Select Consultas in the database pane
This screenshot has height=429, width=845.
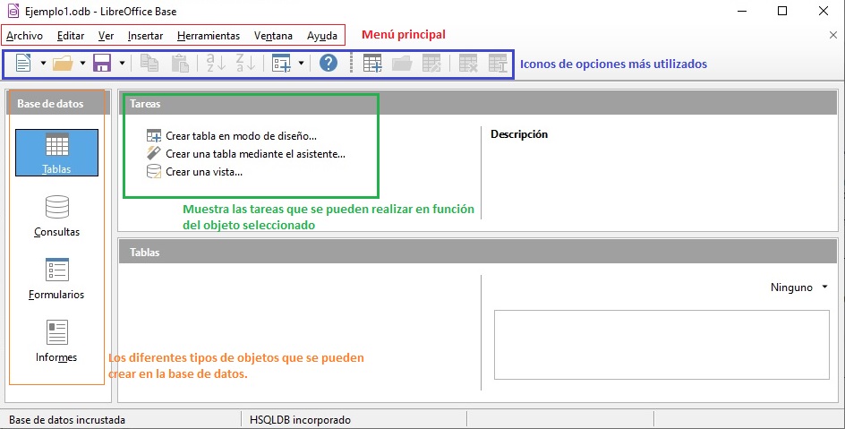[x=56, y=216]
